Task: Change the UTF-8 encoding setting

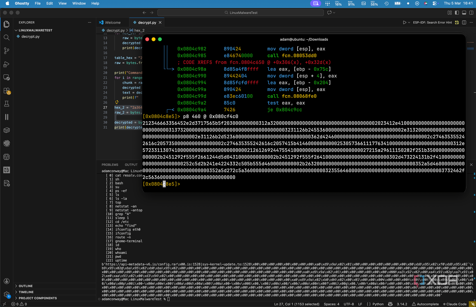Action: point(348,304)
